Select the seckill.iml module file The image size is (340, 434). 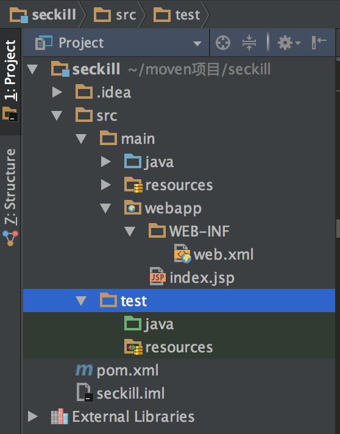(x=121, y=393)
